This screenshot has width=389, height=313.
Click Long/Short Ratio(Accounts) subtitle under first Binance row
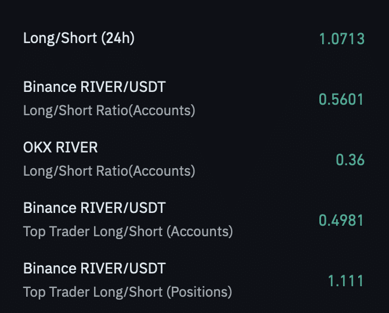(x=109, y=111)
